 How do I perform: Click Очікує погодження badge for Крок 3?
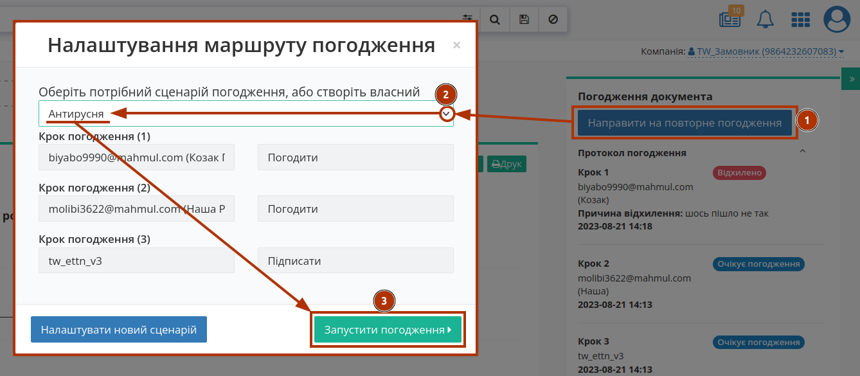click(758, 343)
